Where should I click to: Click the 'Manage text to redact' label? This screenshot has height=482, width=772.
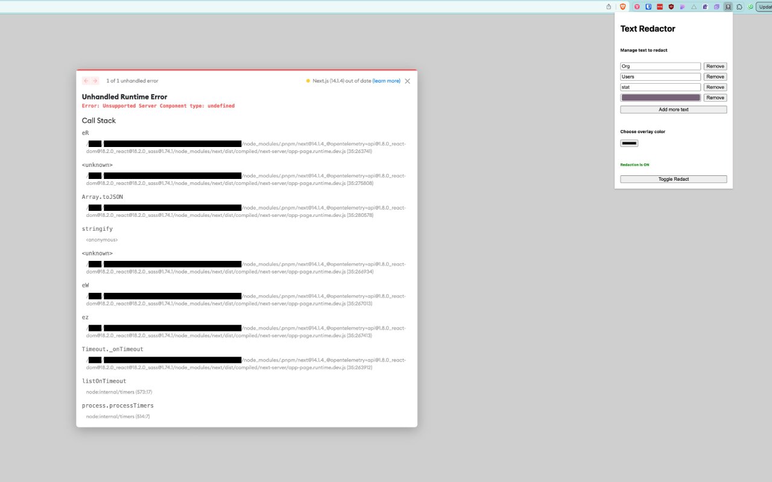click(644, 51)
